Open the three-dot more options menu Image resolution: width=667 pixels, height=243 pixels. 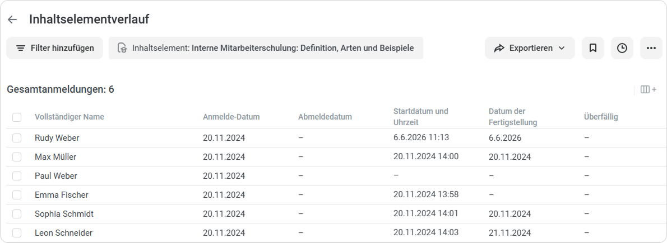[x=651, y=48]
